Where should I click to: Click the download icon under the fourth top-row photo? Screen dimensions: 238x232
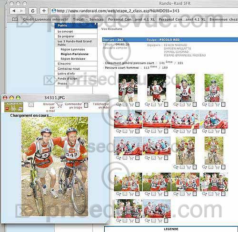coord(223,104)
